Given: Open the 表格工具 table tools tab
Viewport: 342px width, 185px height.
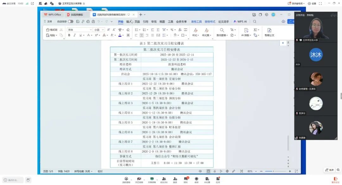Looking at the screenshot, I should [x=196, y=22].
